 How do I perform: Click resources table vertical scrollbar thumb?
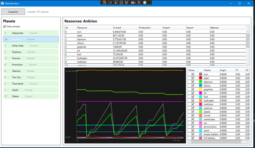(x=247, y=40)
